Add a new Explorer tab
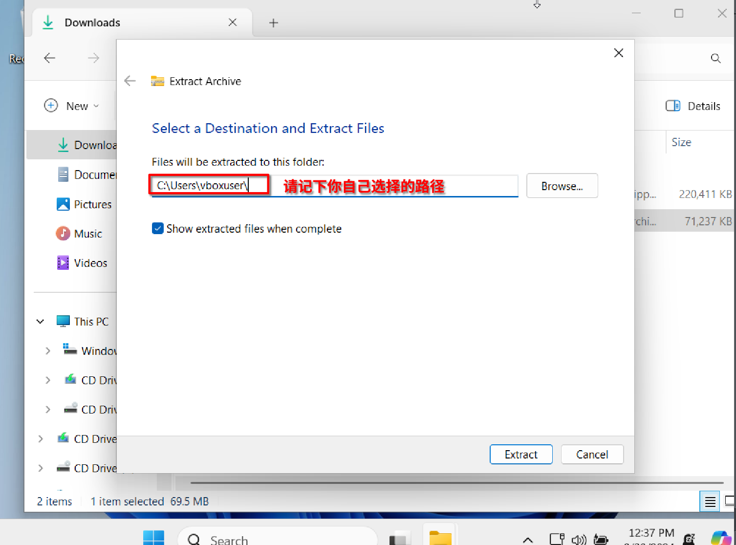 tap(274, 23)
